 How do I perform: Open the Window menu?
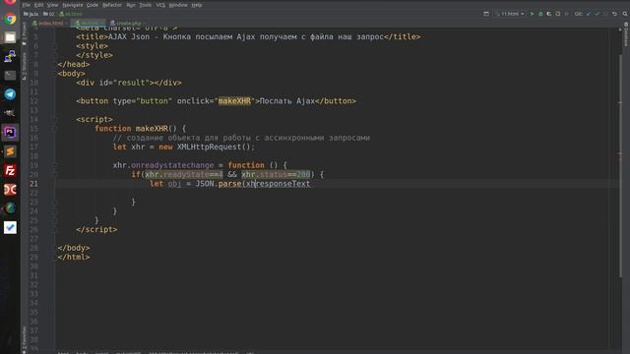pyautogui.click(x=178, y=5)
